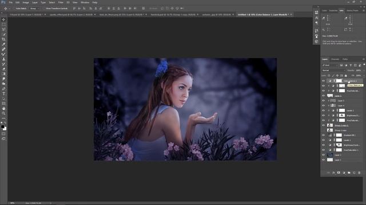Select the Dodge tool
The image size is (366, 205).
click(3, 84)
